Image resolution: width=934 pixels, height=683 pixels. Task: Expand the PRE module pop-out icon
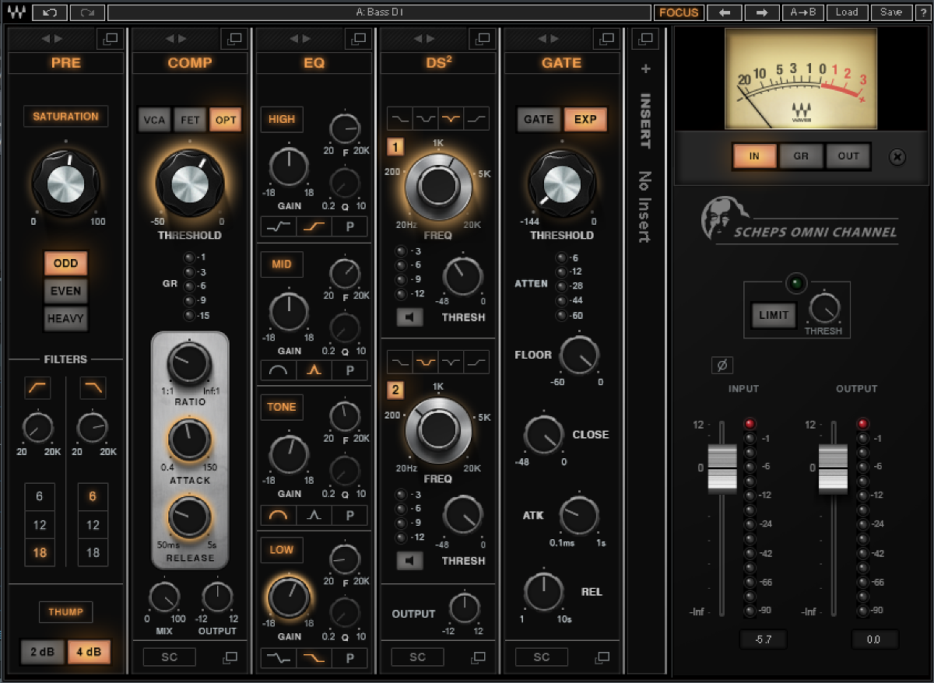click(x=109, y=38)
